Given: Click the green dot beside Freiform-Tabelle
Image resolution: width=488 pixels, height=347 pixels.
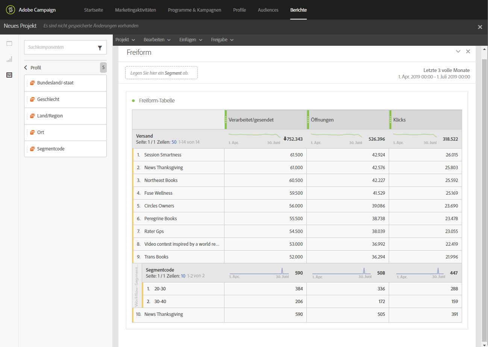Looking at the screenshot, I should [133, 101].
